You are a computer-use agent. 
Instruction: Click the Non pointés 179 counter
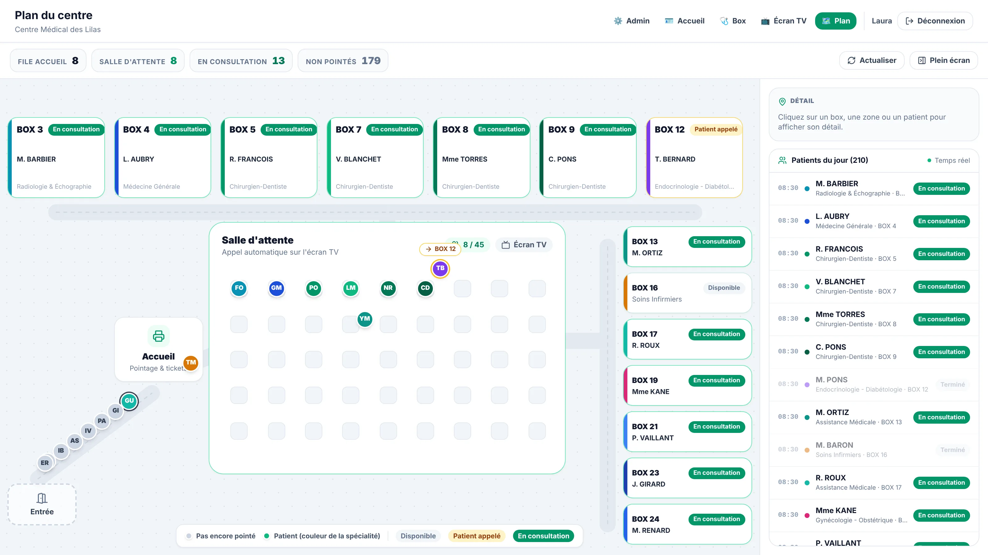pyautogui.click(x=343, y=60)
